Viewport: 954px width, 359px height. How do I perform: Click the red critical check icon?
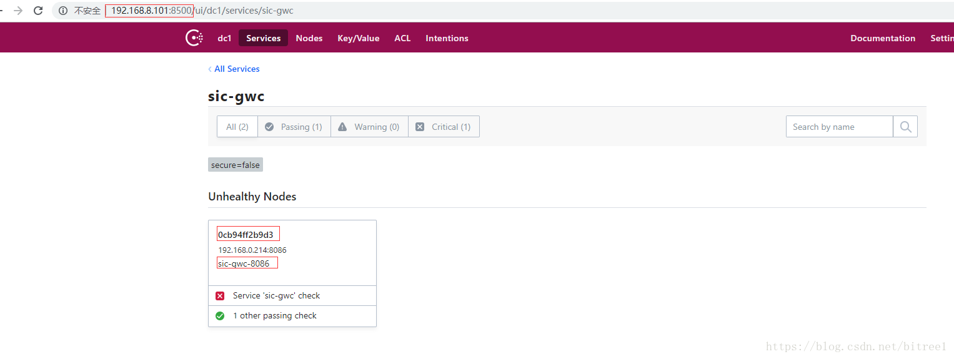pos(220,296)
